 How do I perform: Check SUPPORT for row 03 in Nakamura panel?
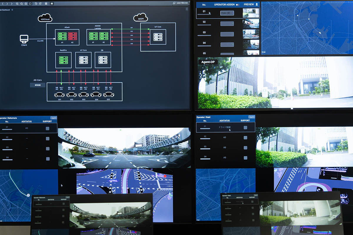(x=47, y=149)
